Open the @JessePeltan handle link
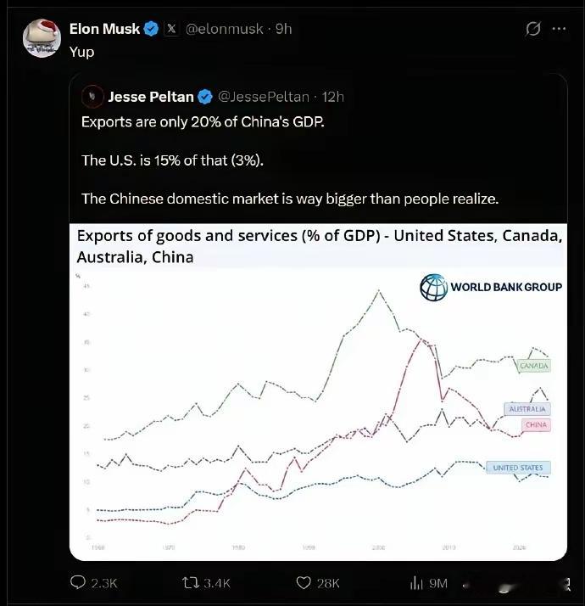The width and height of the screenshot is (585, 606). pyautogui.click(x=265, y=96)
